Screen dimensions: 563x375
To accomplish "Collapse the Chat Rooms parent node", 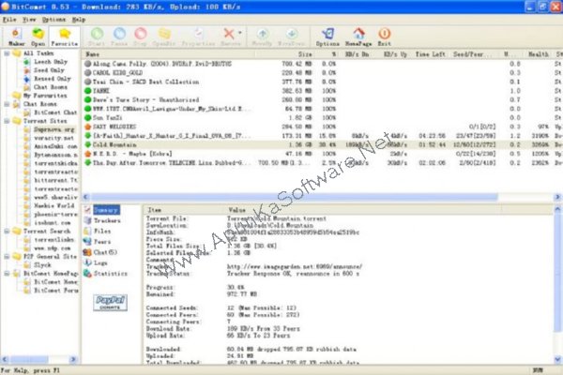I will [7, 104].
